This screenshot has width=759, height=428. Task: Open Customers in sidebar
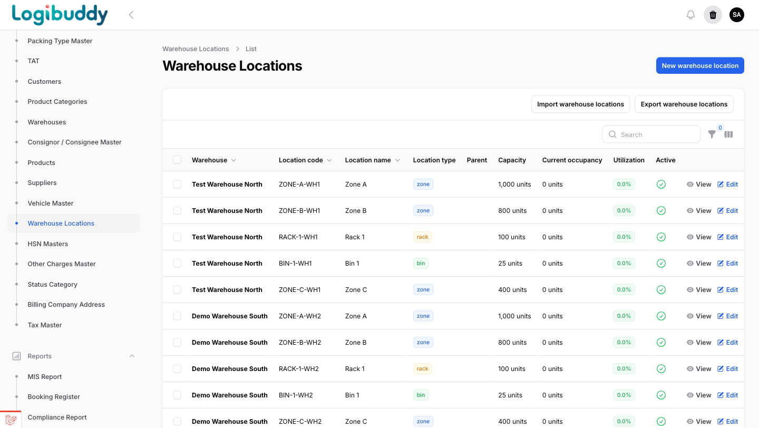click(44, 82)
